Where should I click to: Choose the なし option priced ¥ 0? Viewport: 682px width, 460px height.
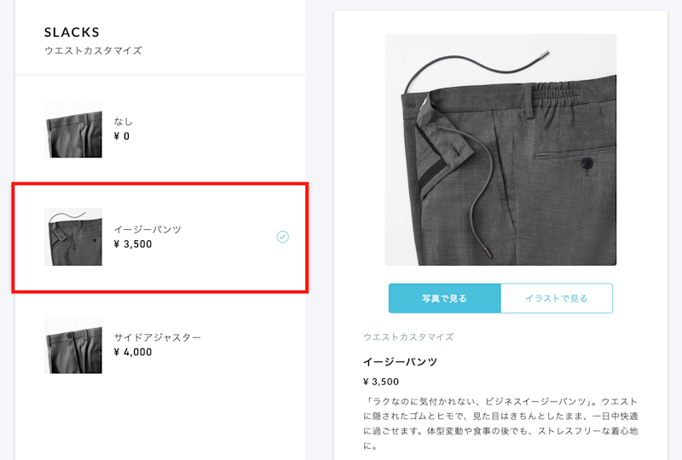click(x=160, y=129)
